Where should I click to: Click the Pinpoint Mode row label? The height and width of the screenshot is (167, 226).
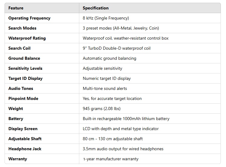pos(23,98)
